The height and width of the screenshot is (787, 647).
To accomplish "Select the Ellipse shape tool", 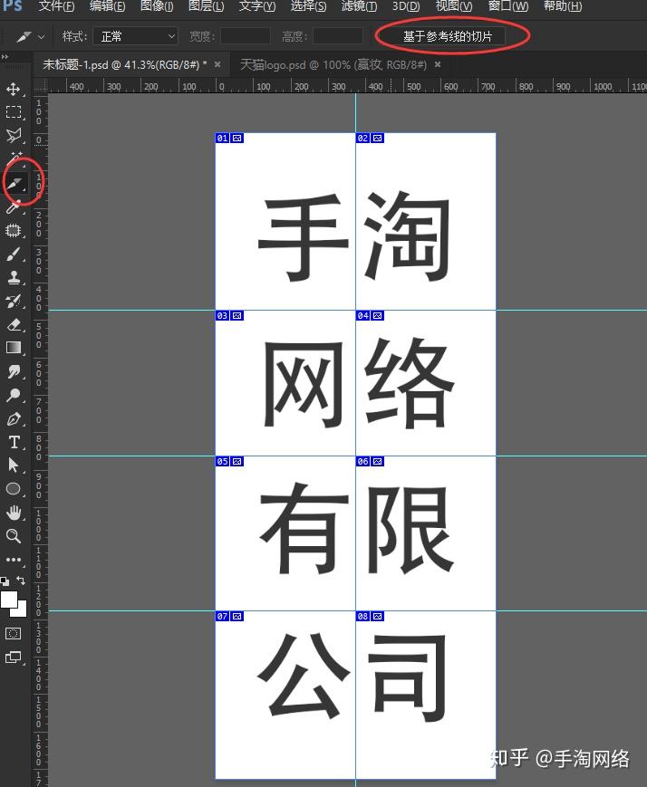I will pos(14,488).
